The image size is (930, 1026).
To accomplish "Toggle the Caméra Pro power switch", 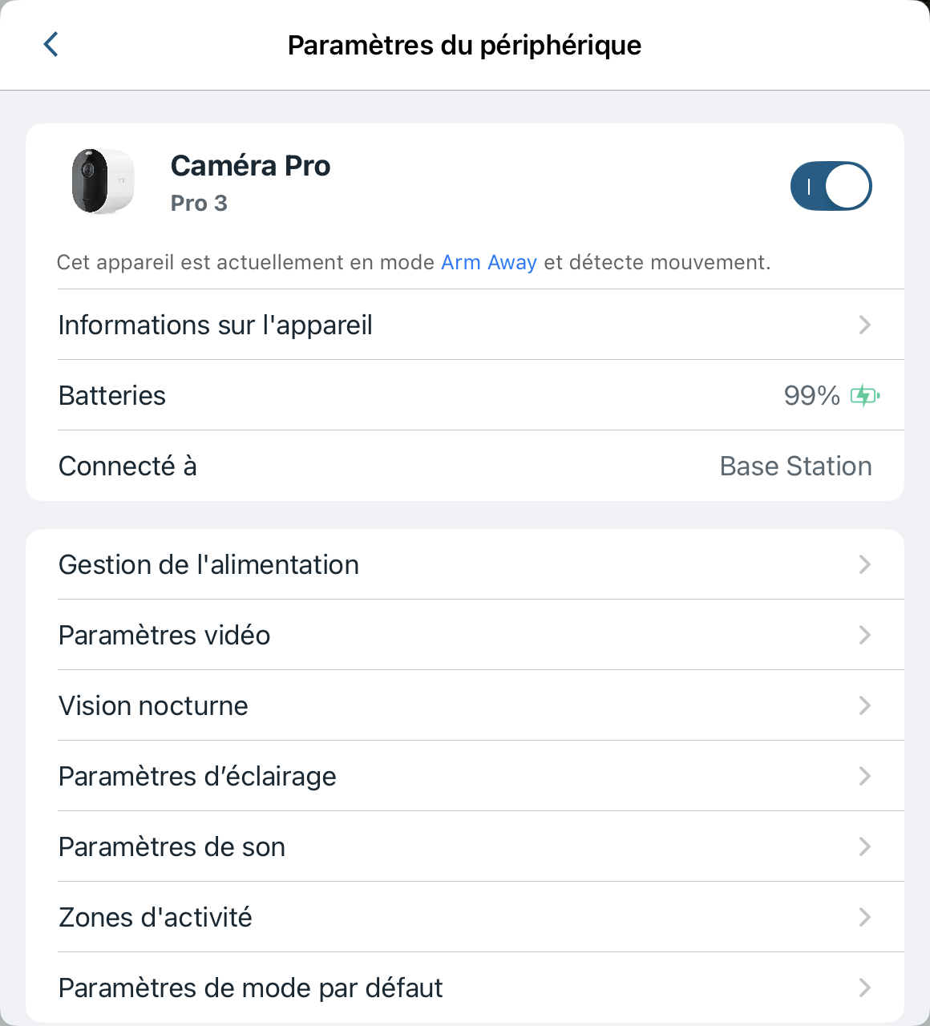I will 831,186.
